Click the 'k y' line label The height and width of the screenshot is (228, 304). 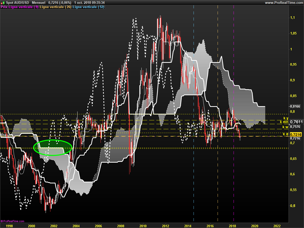pos(286,118)
